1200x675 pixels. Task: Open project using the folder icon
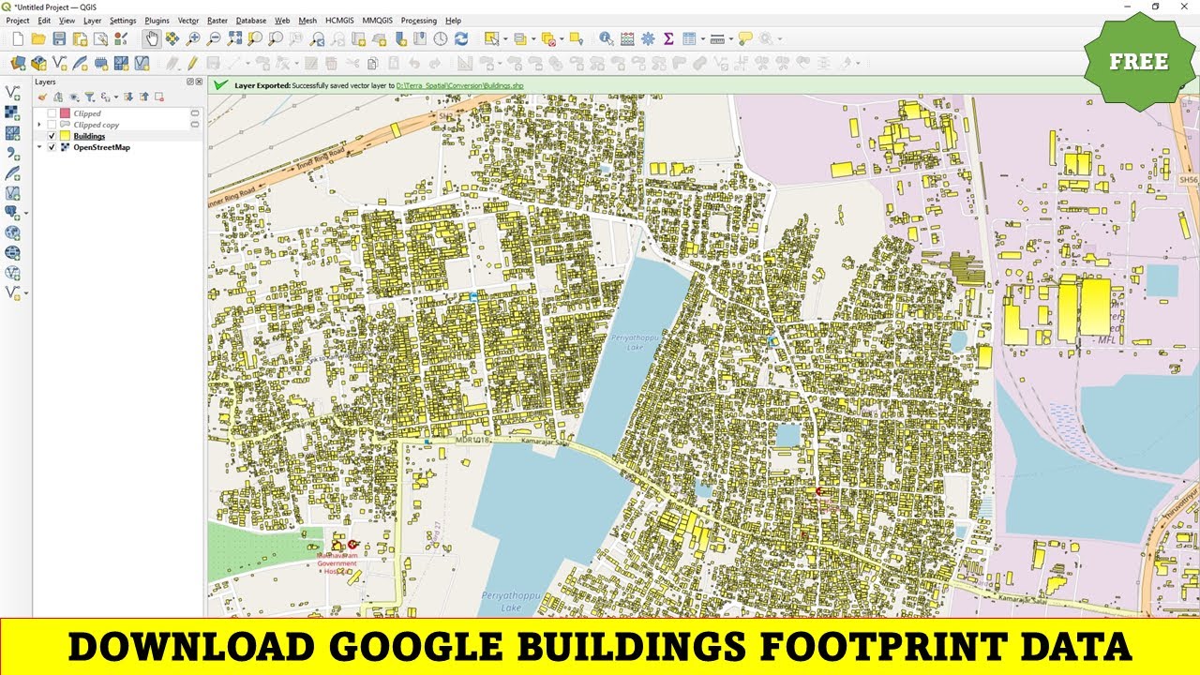[x=38, y=38]
